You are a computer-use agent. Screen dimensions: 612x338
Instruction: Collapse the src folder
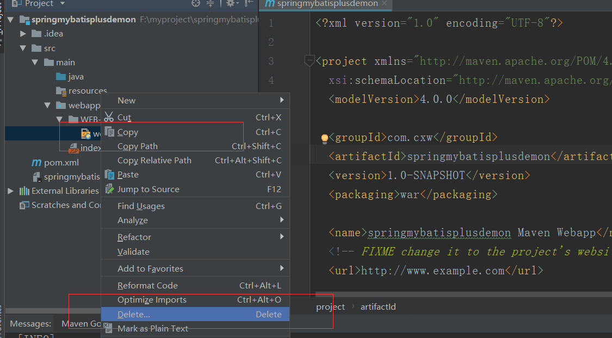click(23, 48)
